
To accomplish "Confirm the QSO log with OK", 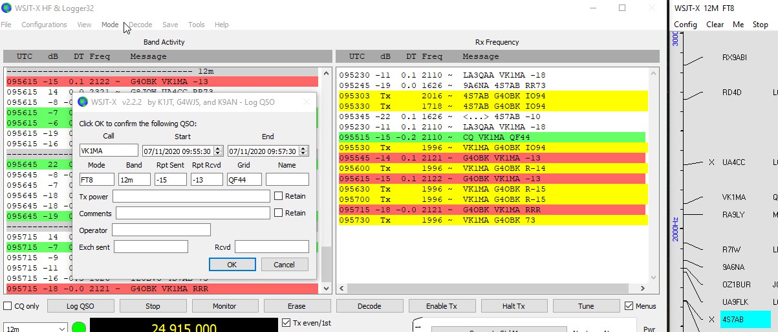I will (232, 264).
